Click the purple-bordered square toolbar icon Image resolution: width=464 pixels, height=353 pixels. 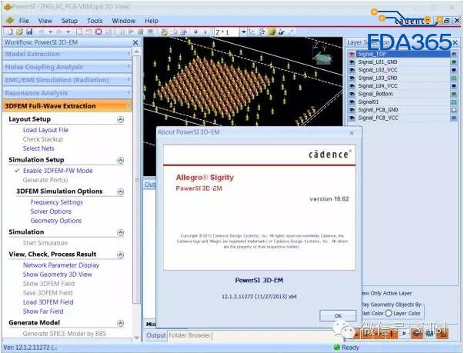pos(98,32)
